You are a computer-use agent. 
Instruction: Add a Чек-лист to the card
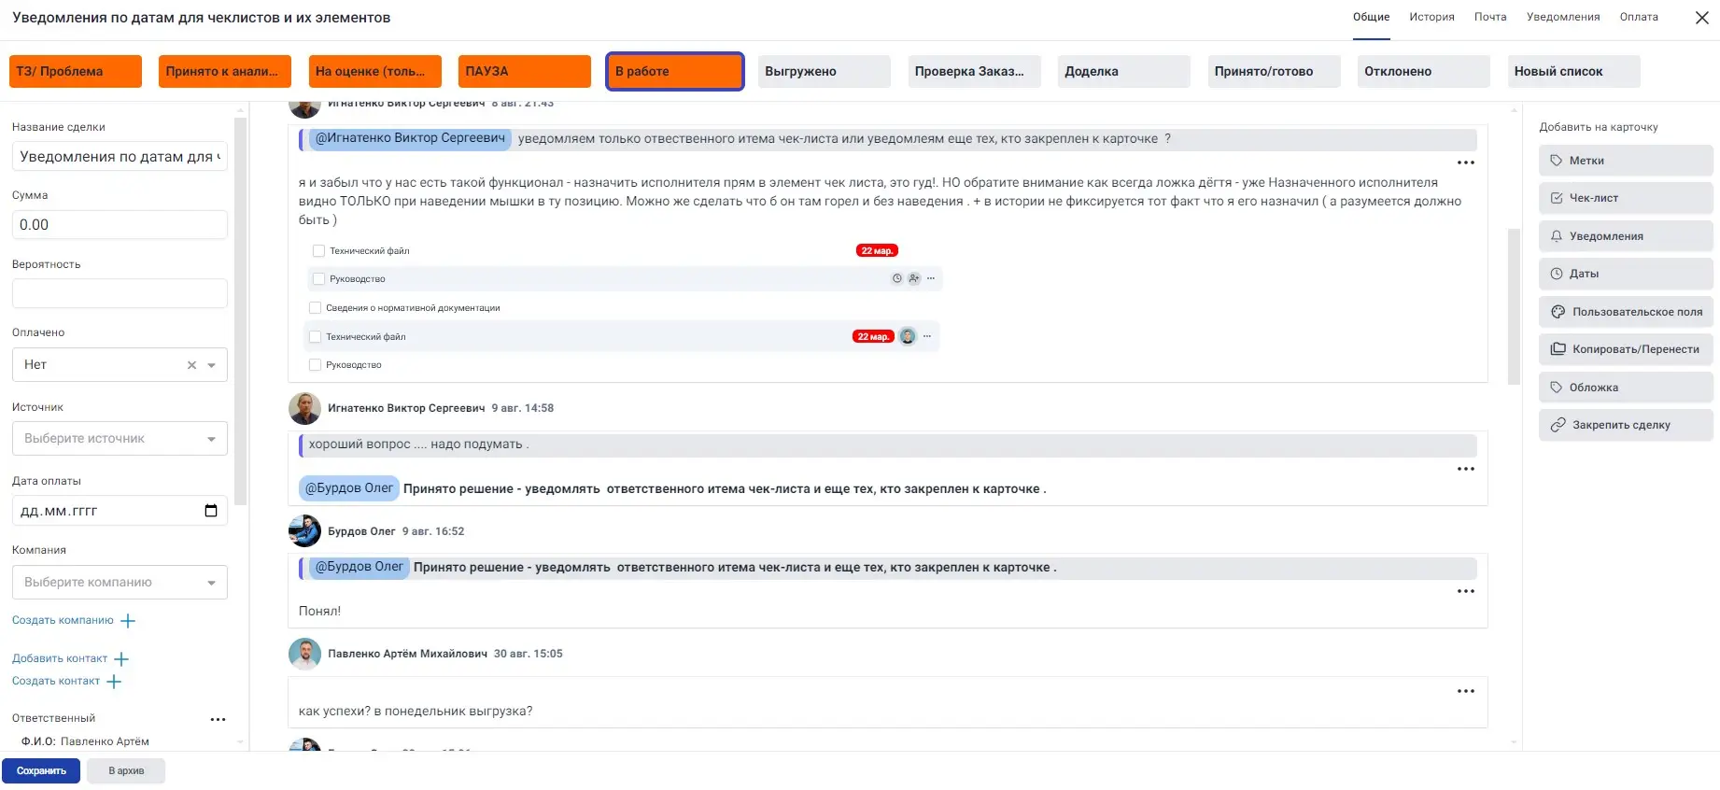click(1625, 198)
